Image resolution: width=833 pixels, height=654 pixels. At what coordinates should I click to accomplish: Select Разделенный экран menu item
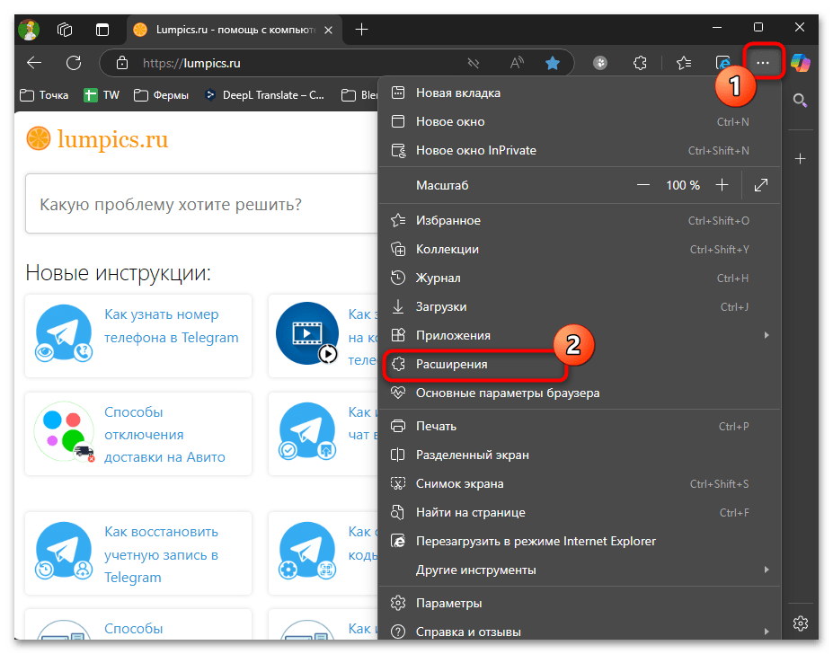point(580,455)
